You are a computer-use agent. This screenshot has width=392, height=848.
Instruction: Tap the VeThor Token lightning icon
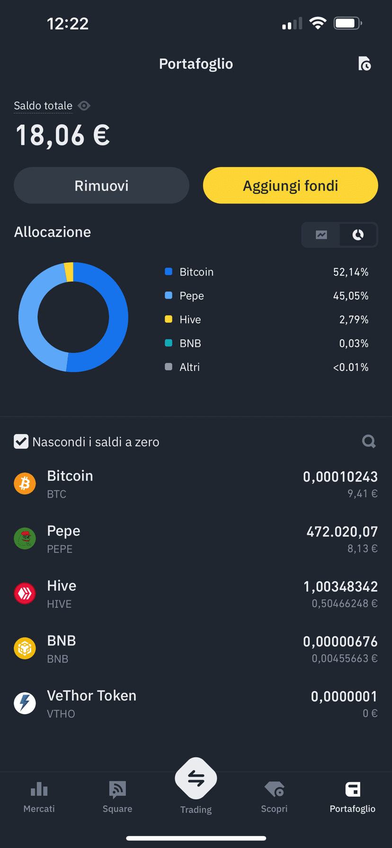pos(25,703)
